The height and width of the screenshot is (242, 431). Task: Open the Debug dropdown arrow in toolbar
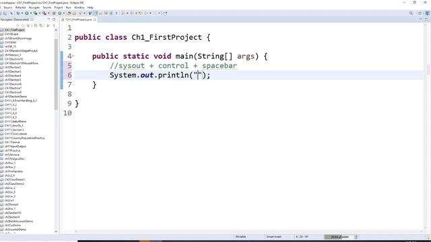point(22,13)
